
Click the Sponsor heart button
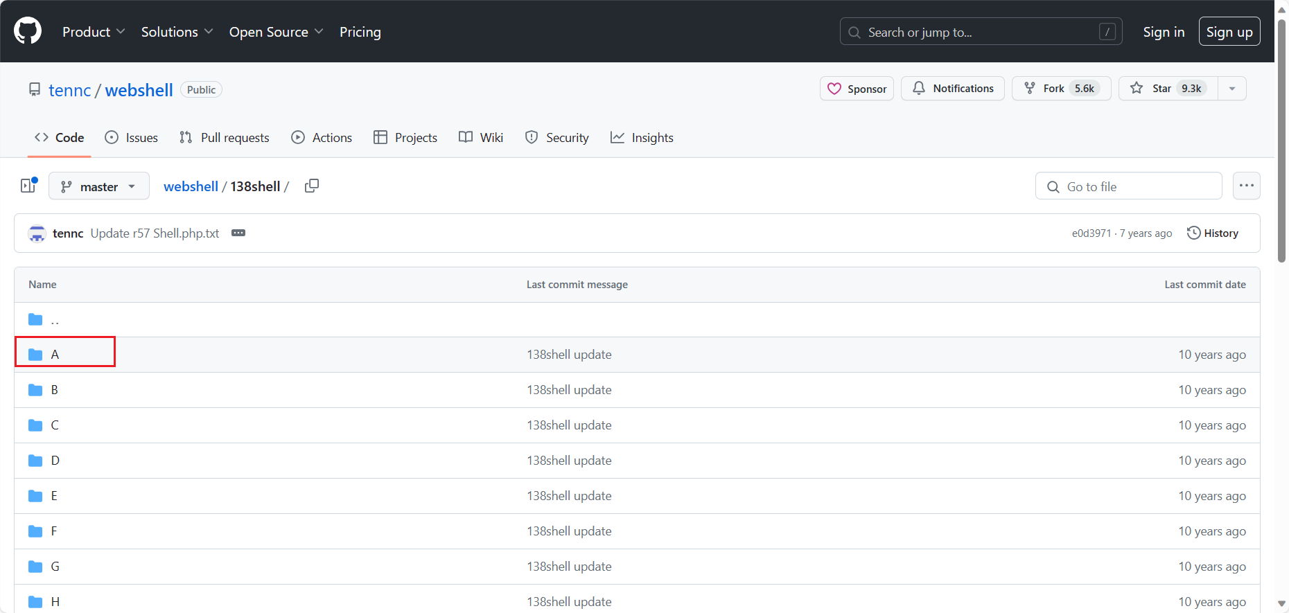tap(857, 89)
